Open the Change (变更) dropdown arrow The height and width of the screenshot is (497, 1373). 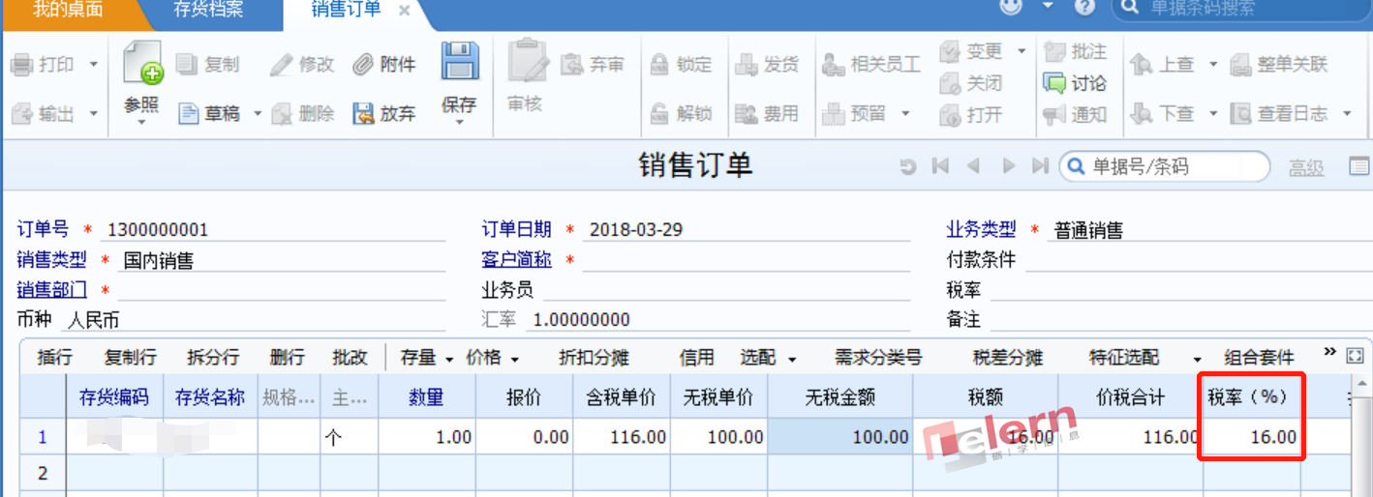coord(1021,51)
